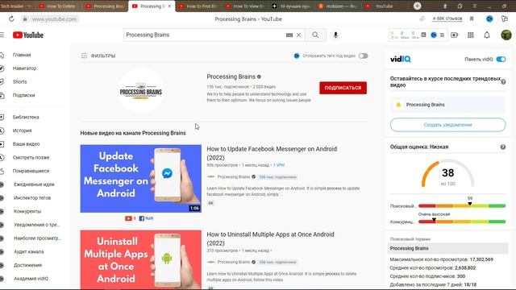Screen dimensions: 516x290
Task: Open Подписки in the sidebar
Action: point(23,95)
